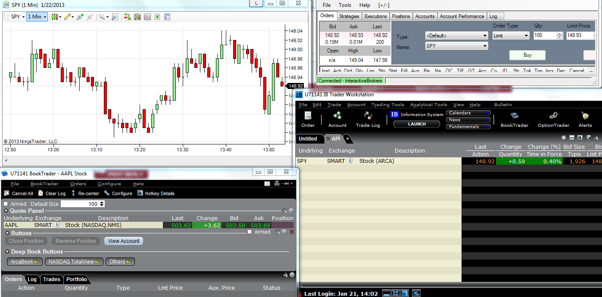Open the Name SPY dropdown
The height and width of the screenshot is (297, 602).
coord(456,46)
